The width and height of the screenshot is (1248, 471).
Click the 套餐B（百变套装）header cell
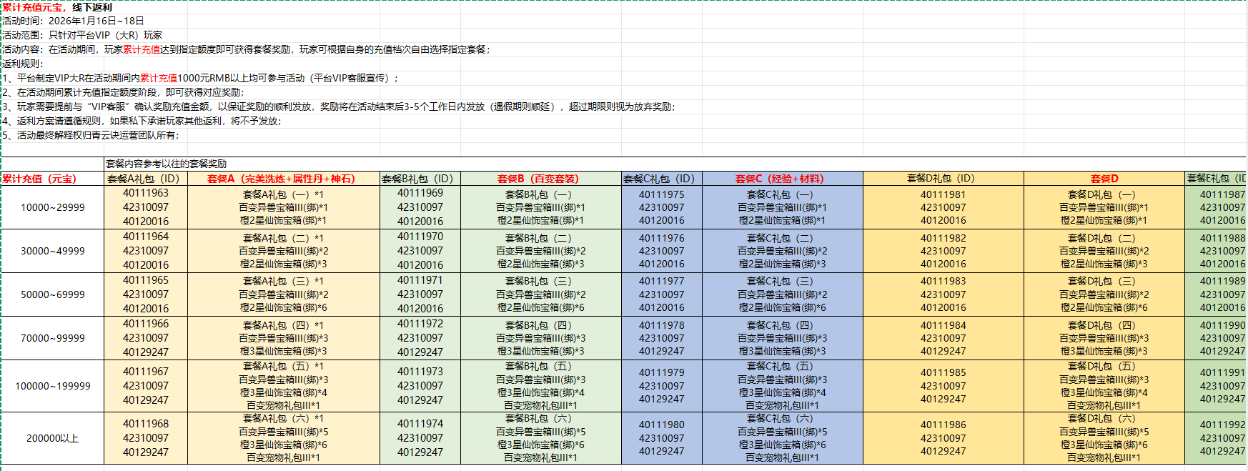pyautogui.click(x=540, y=179)
